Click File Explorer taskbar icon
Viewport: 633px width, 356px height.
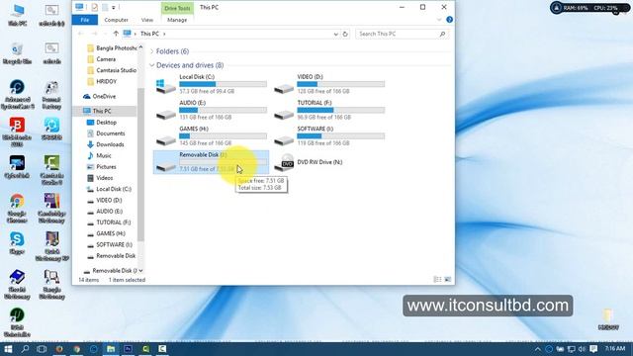[111, 349]
